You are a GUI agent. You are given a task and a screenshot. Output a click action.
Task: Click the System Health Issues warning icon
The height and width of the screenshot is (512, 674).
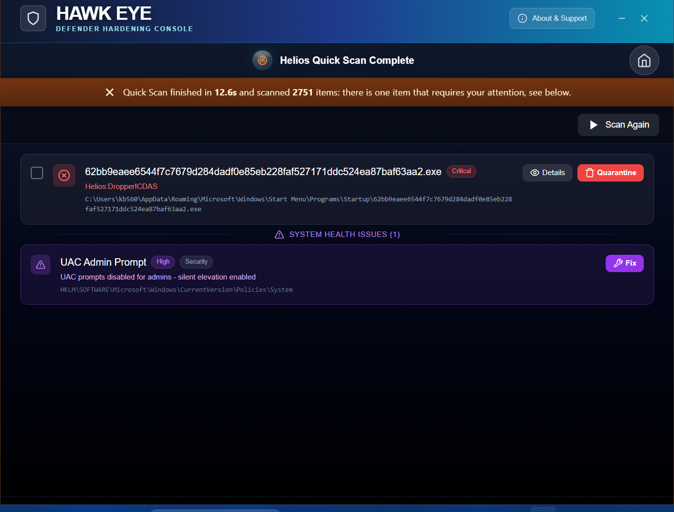pos(279,234)
